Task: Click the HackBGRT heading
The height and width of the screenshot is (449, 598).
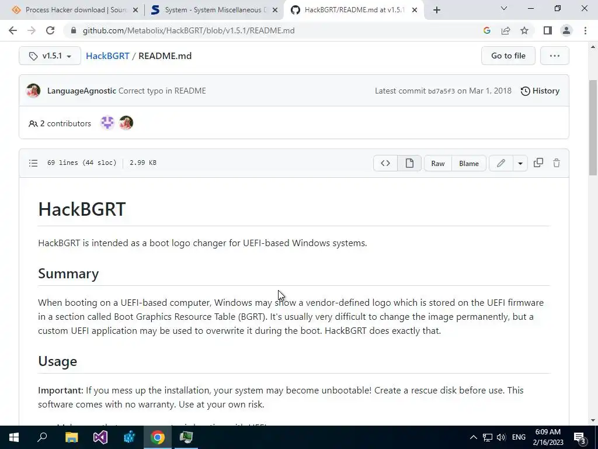Action: pos(82,209)
